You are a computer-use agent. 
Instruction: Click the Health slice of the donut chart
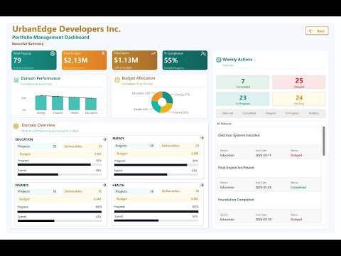[x=156, y=107]
